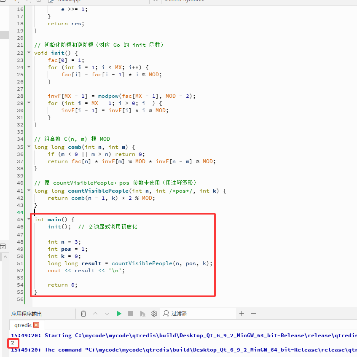
Task: Collapse the comb function at line 35
Action: 29,147
